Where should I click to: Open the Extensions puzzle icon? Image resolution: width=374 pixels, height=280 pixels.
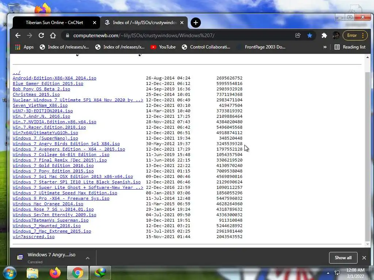324,35
